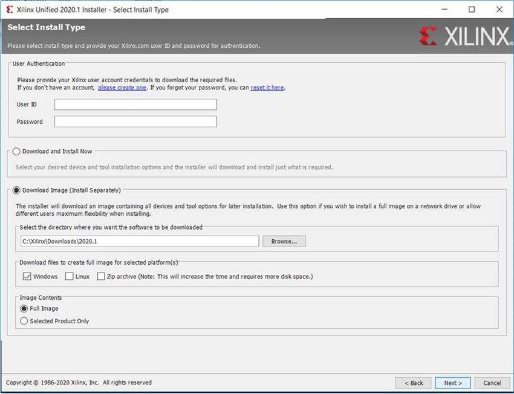
Task: Click the Xilinx installer title bar icon
Action: (x=10, y=10)
